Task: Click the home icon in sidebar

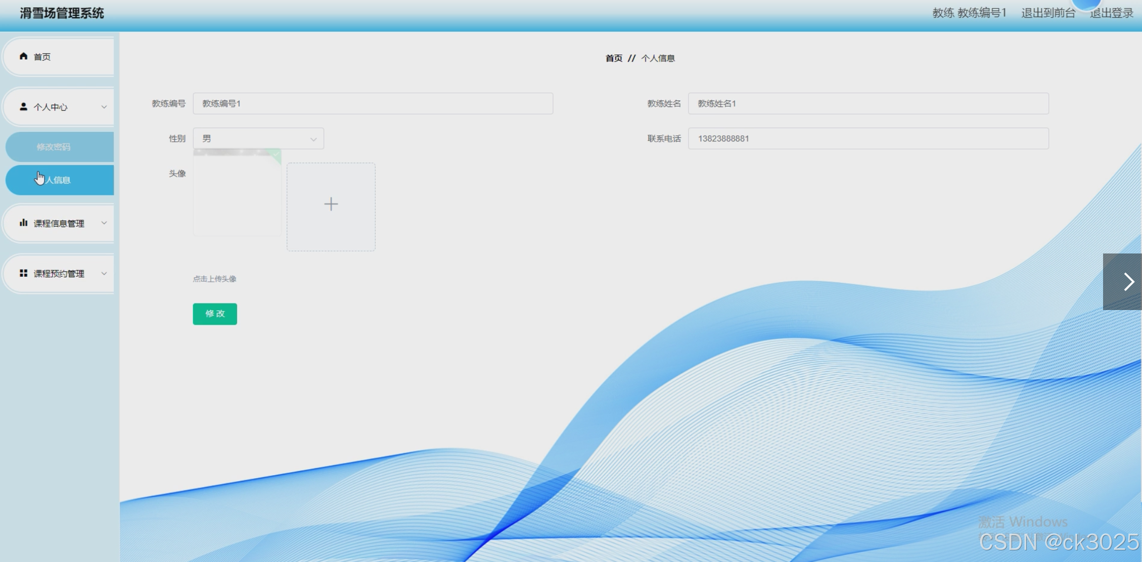Action: [x=23, y=56]
